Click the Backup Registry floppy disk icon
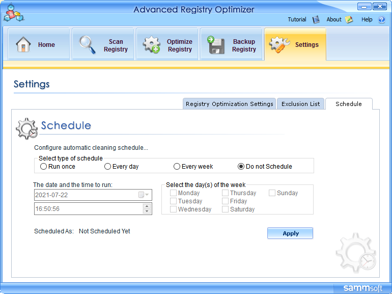This screenshot has height=294, width=392. 216,45
